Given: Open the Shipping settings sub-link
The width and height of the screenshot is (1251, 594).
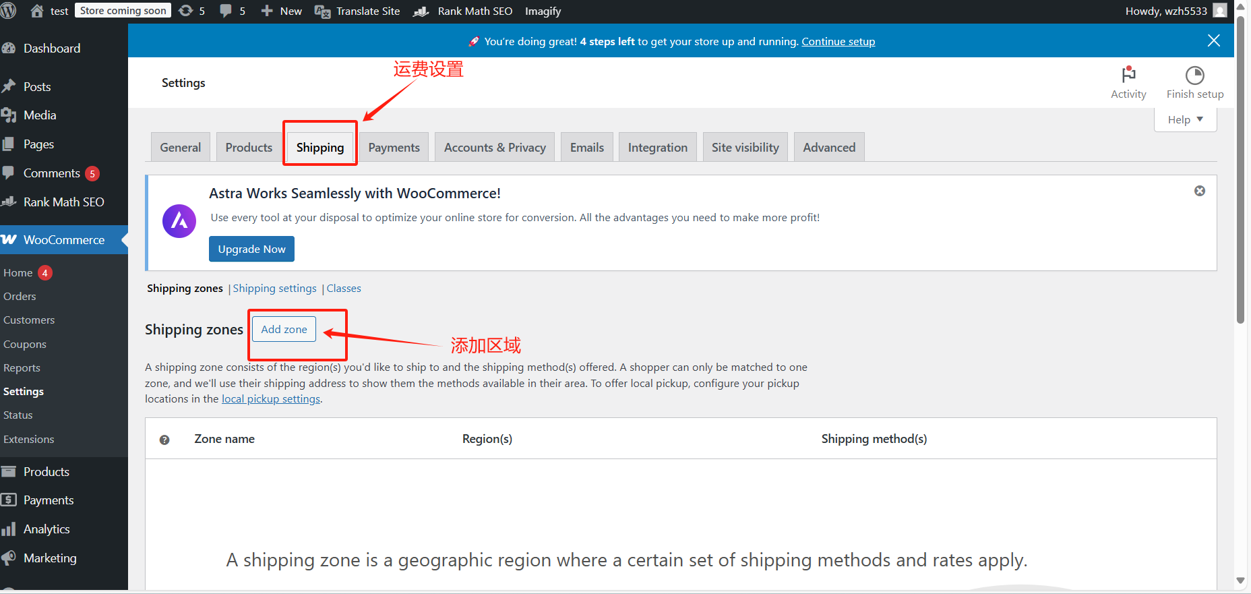Looking at the screenshot, I should (x=274, y=289).
